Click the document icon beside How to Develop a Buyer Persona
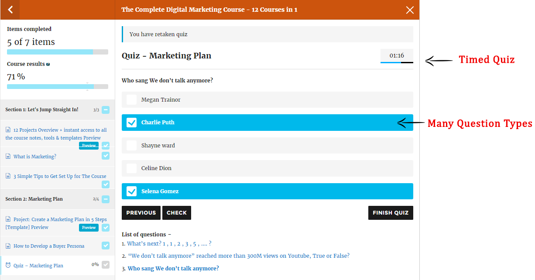Viewport: 535px width, 280px height. (8, 246)
